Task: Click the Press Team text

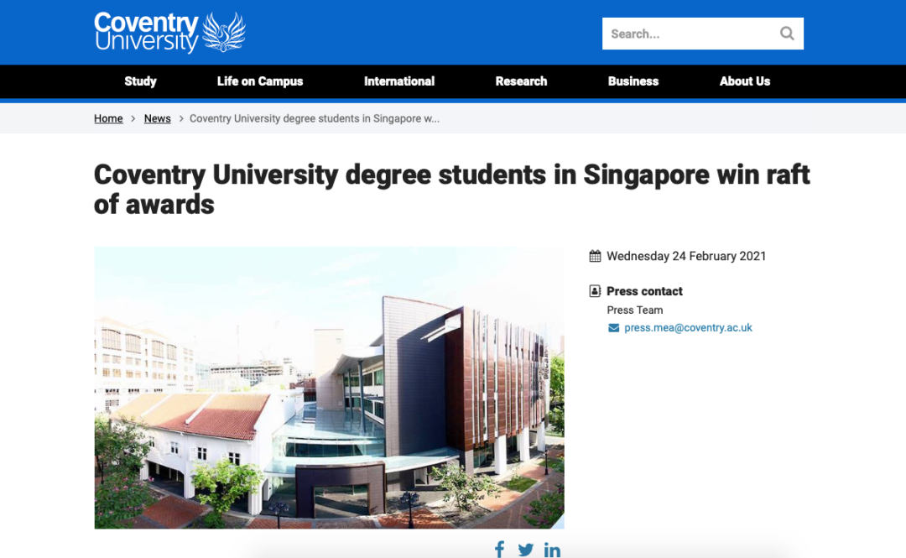Action: 634,310
